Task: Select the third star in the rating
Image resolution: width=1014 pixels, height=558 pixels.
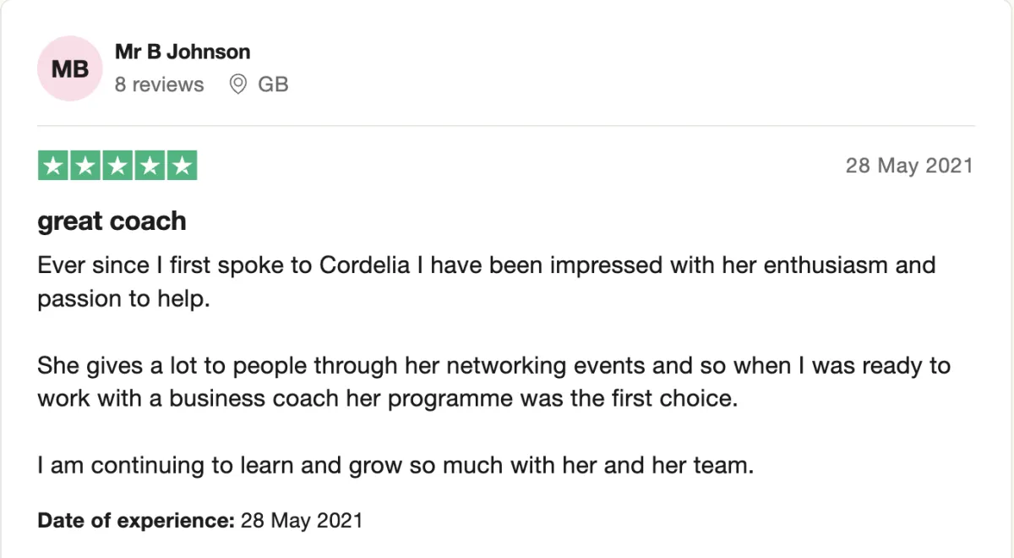Action: coord(117,166)
